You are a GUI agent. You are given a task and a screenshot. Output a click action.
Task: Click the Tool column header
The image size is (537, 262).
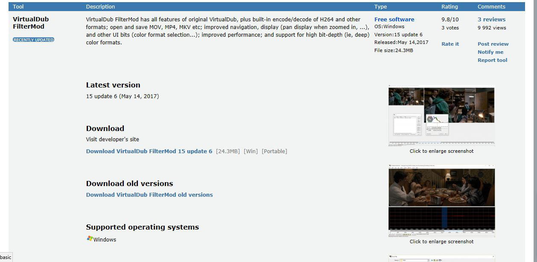[x=18, y=6]
